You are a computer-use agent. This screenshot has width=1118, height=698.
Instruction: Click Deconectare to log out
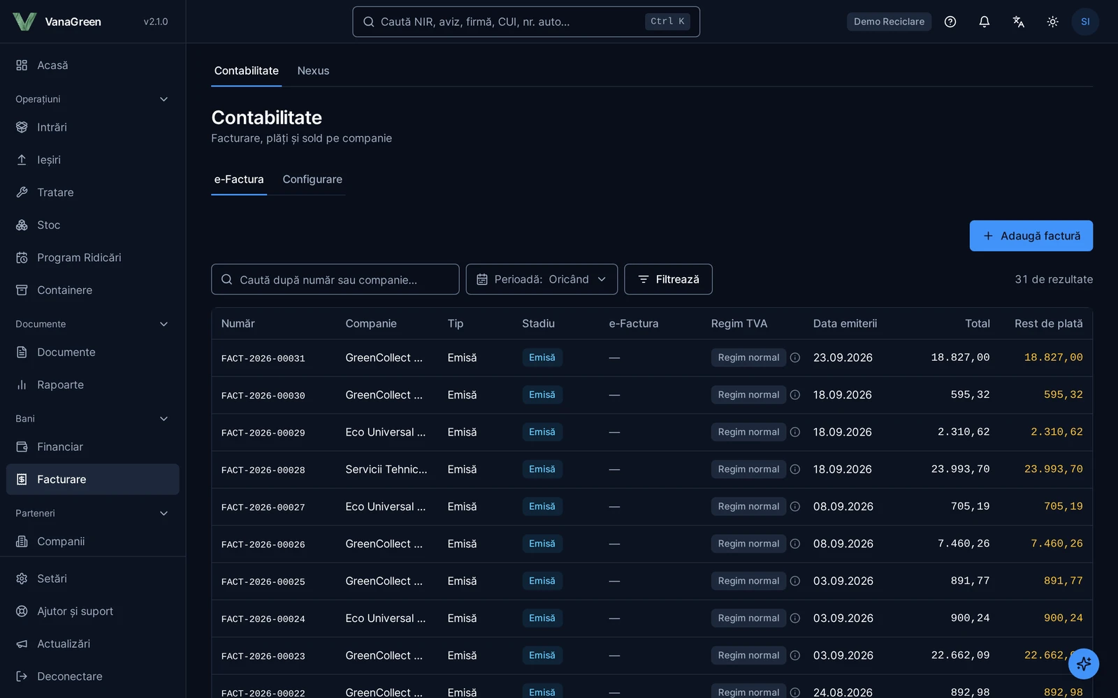pyautogui.click(x=93, y=676)
